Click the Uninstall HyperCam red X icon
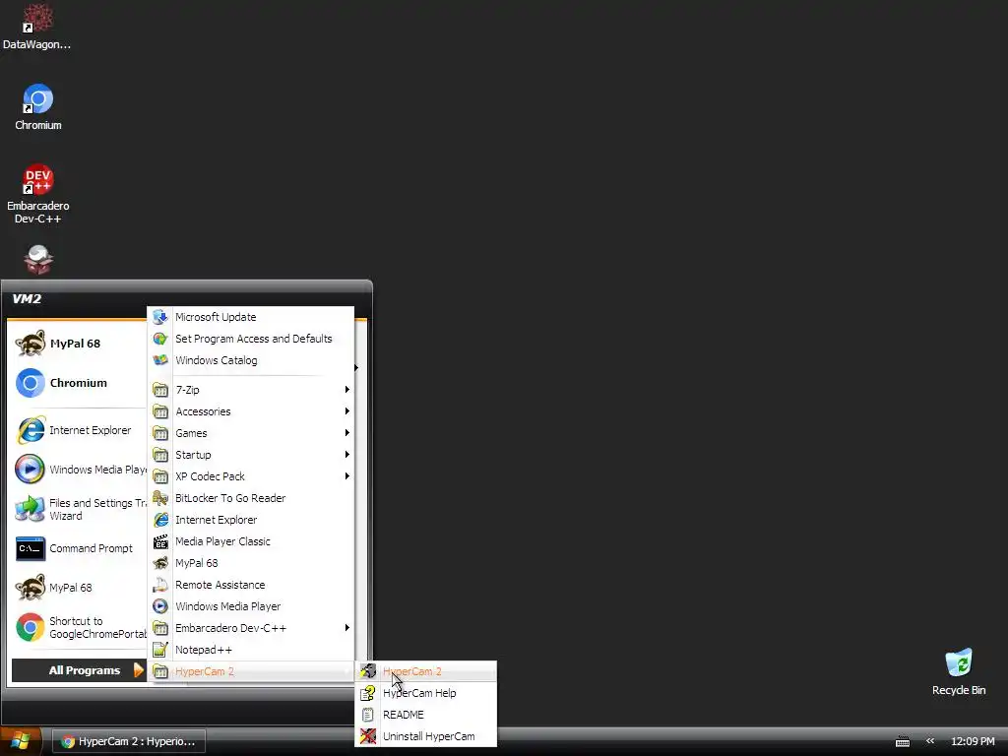Screen dimensions: 1008x756 click(368, 736)
